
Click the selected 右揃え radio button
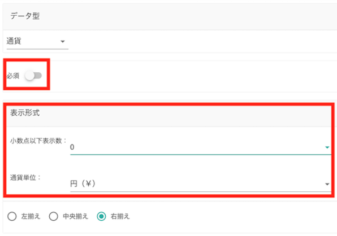point(101,216)
